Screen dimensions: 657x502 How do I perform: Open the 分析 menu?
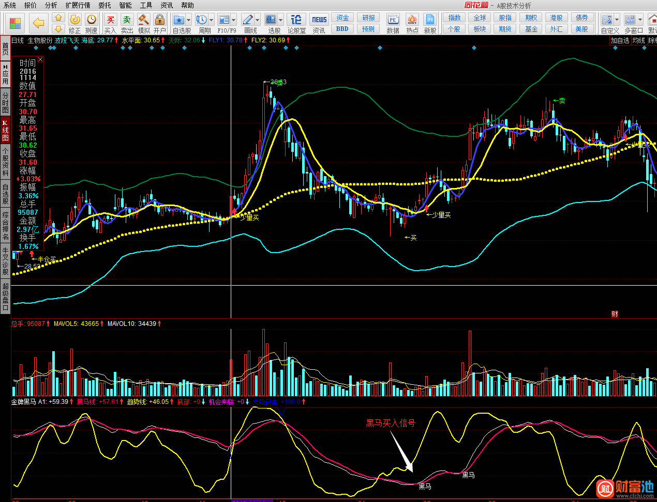tap(51, 5)
